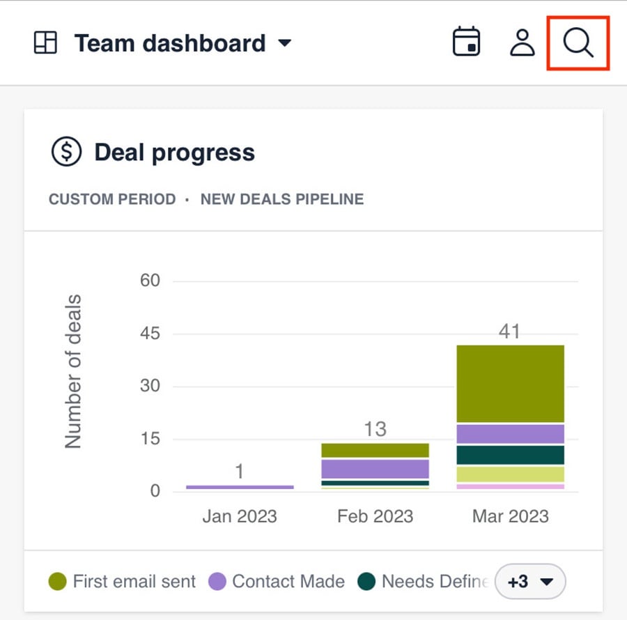Open NEW DEALS PIPELINE filter
This screenshot has height=620, width=627.
coord(281,199)
